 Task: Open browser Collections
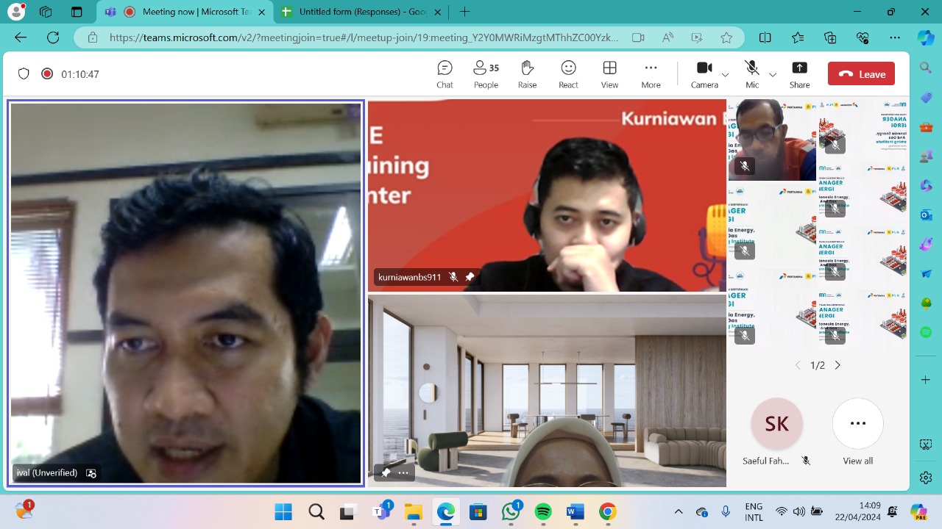click(x=830, y=37)
